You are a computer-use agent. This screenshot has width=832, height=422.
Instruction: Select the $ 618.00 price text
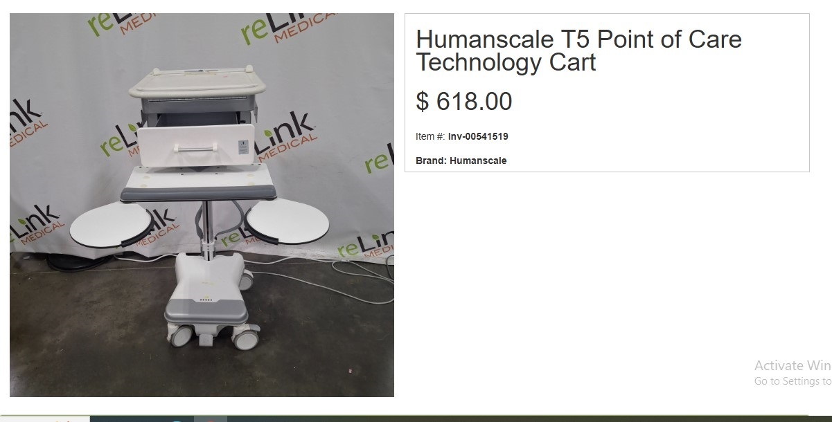(x=464, y=102)
